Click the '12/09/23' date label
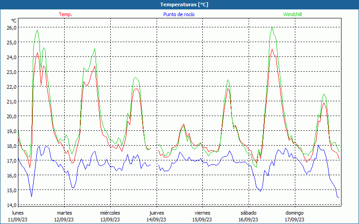The image size is (359, 224). pos(64,220)
